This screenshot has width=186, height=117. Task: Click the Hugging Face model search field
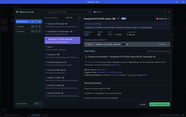[67, 12]
